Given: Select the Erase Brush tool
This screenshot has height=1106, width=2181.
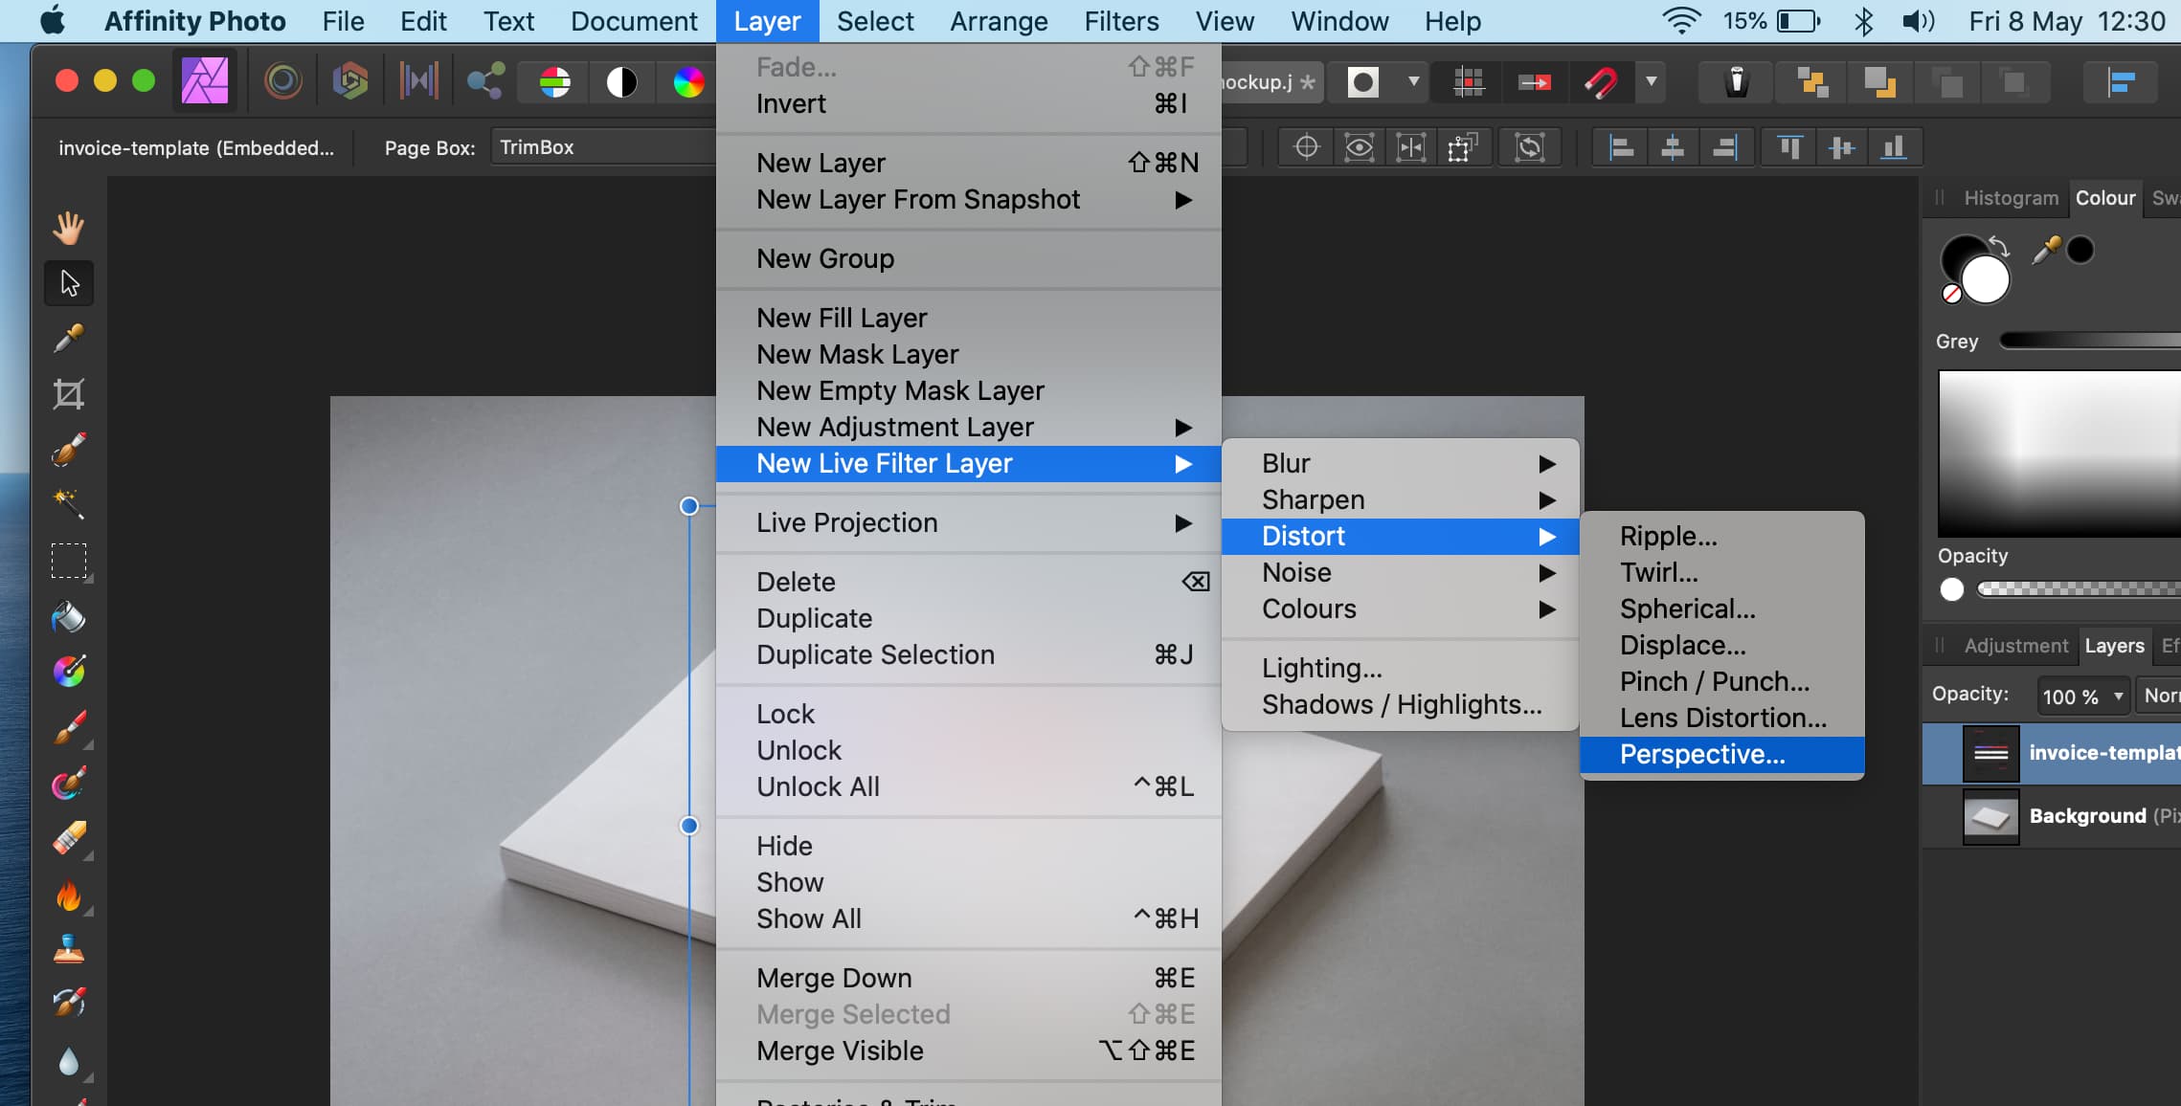Looking at the screenshot, I should tap(68, 839).
